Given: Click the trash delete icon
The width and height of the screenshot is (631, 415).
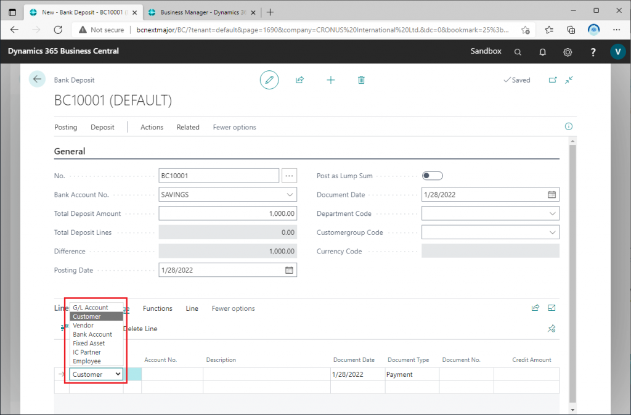Looking at the screenshot, I should click(x=361, y=80).
